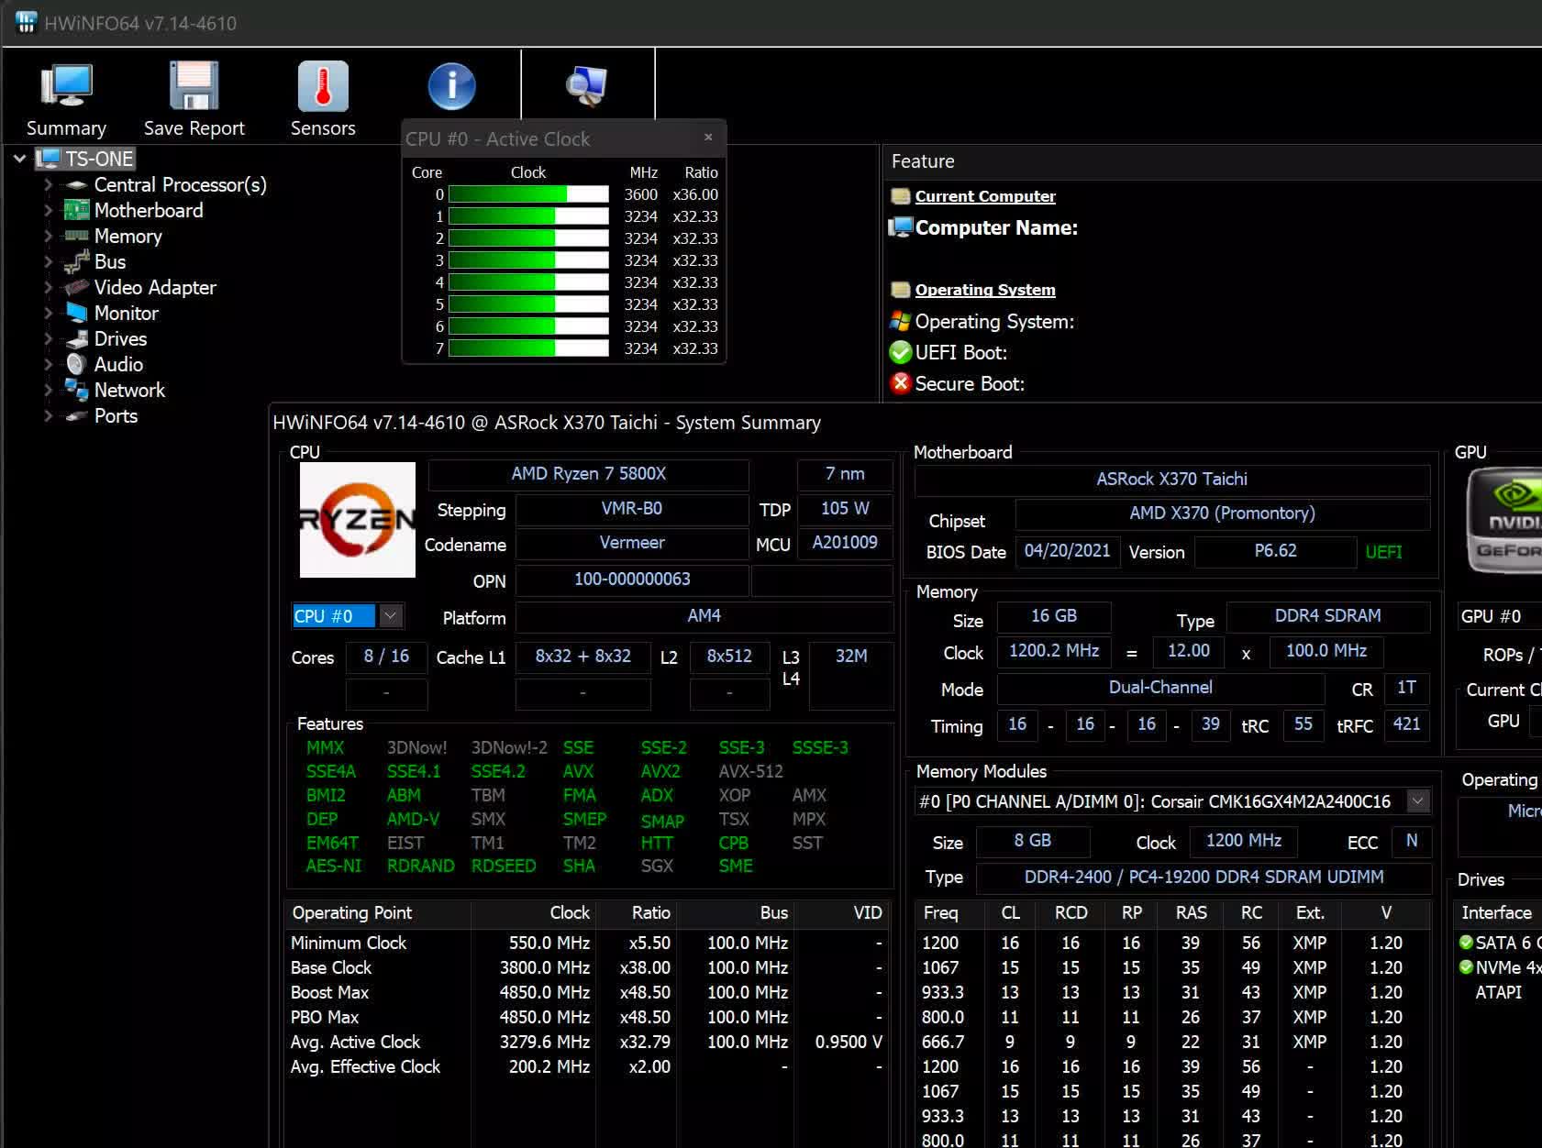Collapse the TS-ONE tree node

(19, 159)
